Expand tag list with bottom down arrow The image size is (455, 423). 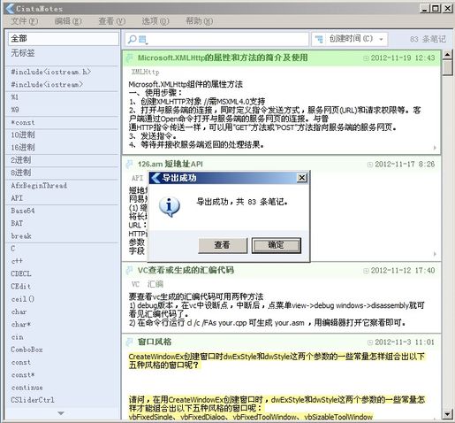click(x=61, y=413)
